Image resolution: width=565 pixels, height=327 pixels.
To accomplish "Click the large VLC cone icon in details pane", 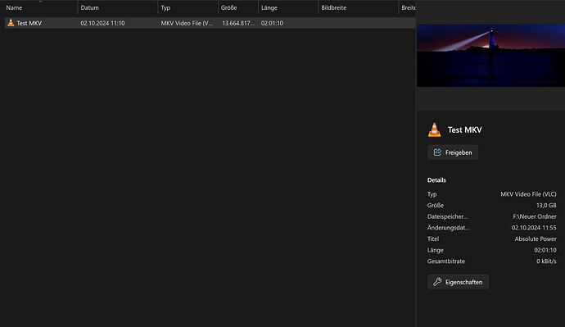I will pos(434,129).
